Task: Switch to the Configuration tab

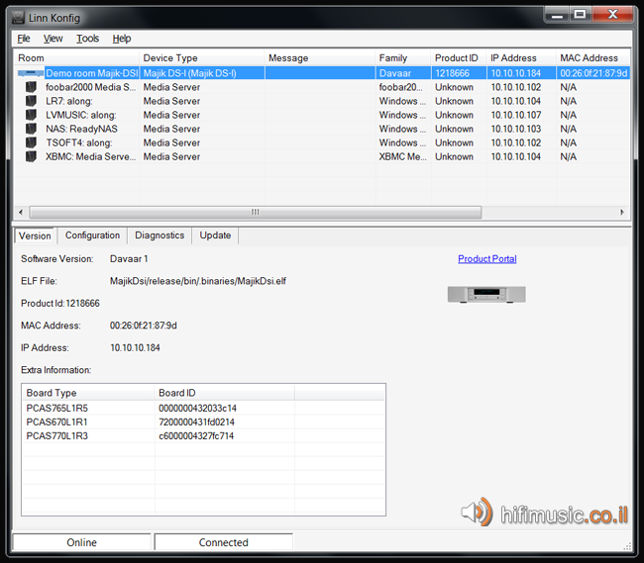Action: click(x=92, y=235)
